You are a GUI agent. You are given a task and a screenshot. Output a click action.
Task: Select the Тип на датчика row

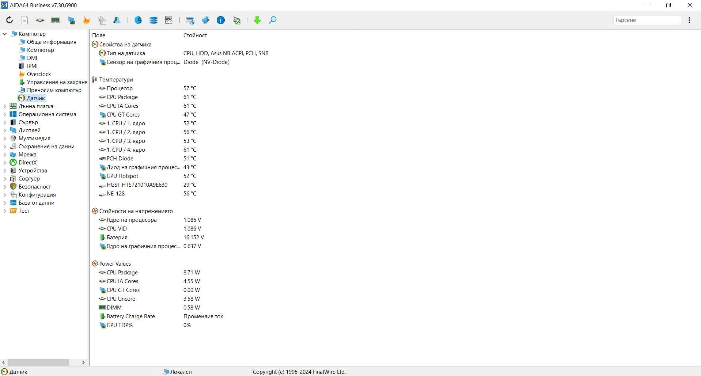point(184,53)
